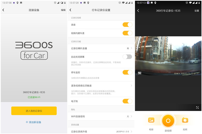The width and height of the screenshot is (202, 134).
Task: Tap the 记录仪视频 section header
Action: click(76, 18)
